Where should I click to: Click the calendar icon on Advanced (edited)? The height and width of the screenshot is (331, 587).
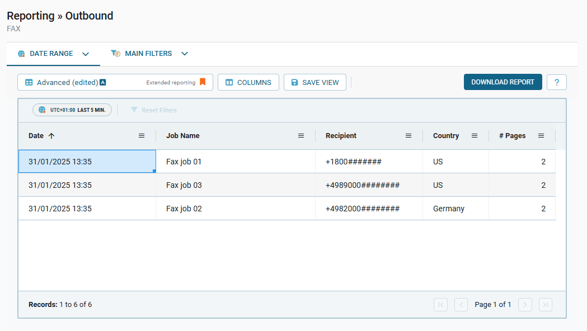pos(29,82)
